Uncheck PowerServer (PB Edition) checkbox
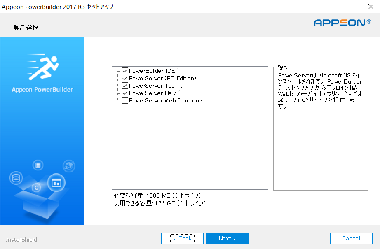This screenshot has width=380, height=249. (125, 78)
